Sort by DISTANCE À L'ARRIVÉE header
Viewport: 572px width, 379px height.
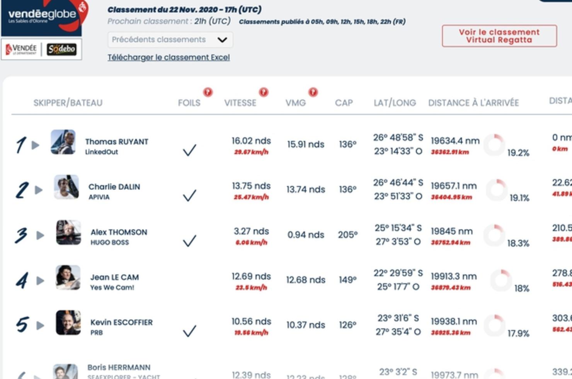coord(473,103)
